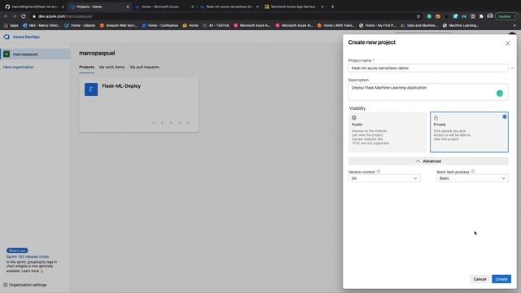The image size is (521, 293).
Task: Collapse the Advanced section
Action: (428, 161)
